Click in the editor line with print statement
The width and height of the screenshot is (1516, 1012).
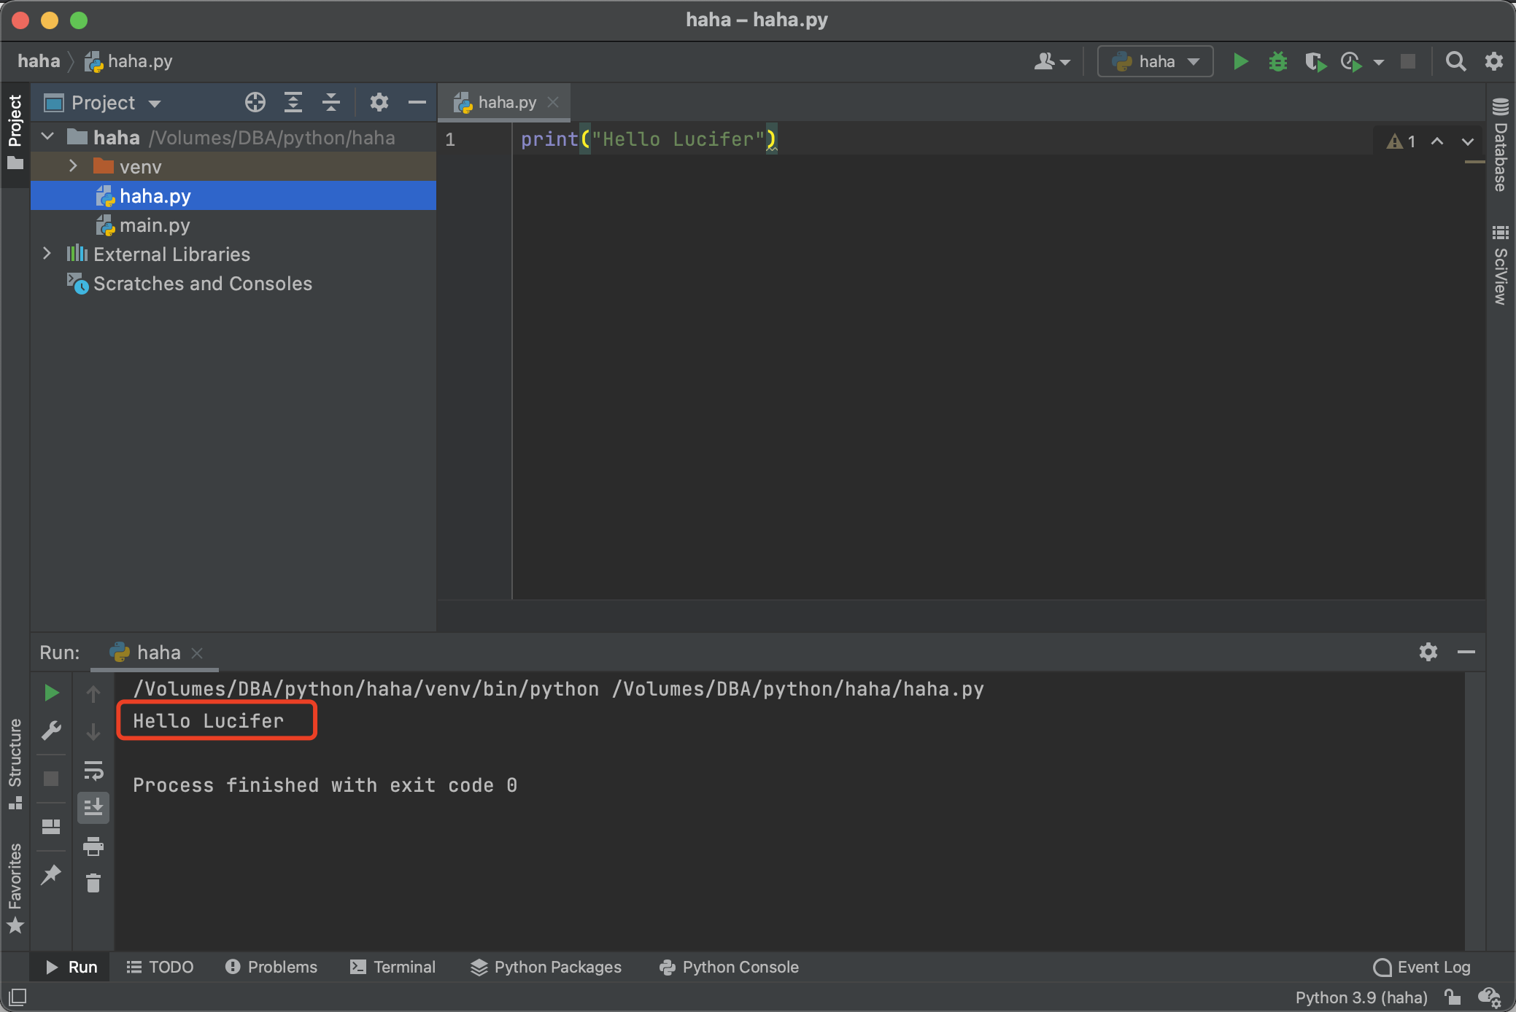tap(648, 139)
